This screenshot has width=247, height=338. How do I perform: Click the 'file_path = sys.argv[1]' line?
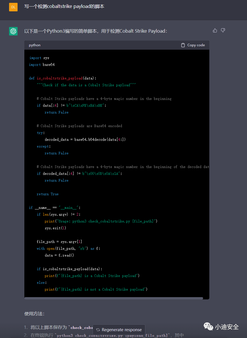(x=59, y=242)
